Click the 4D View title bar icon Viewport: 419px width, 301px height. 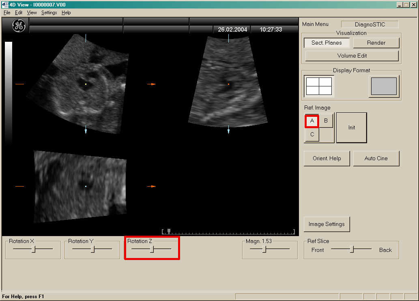point(5,4)
